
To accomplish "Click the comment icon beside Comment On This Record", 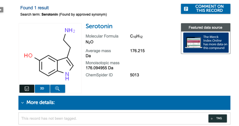I will click(x=186, y=9).
